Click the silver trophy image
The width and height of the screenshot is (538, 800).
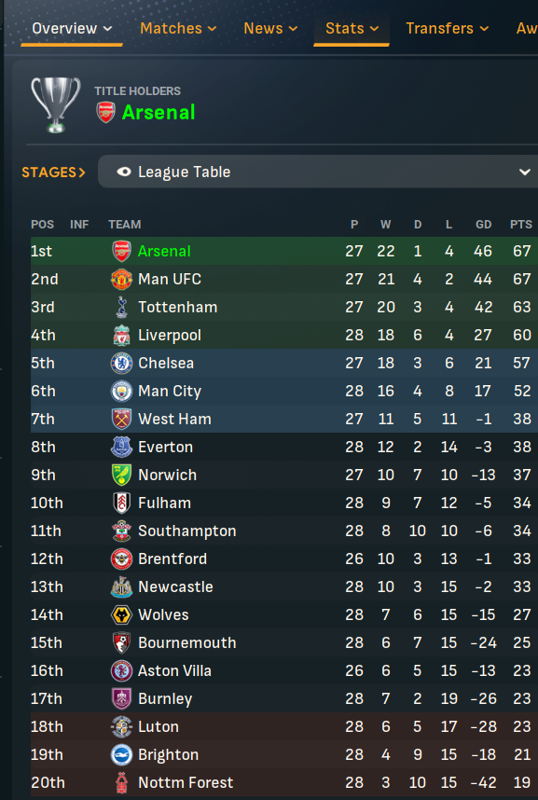(56, 105)
